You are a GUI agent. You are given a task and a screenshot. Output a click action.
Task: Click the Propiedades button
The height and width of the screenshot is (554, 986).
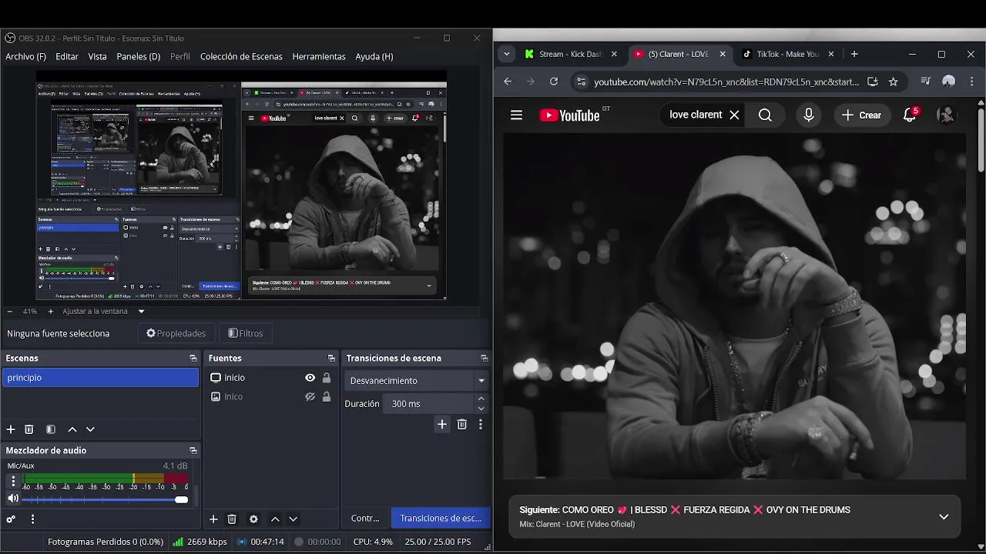(x=176, y=333)
